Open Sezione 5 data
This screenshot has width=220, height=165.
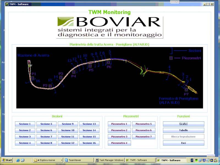coord(46,124)
